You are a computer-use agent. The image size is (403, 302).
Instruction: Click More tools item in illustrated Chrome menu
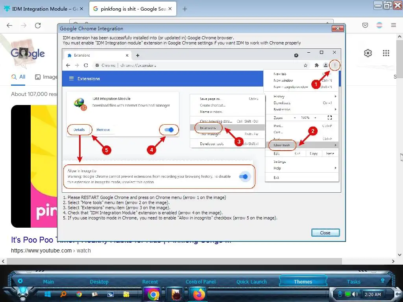282,145
